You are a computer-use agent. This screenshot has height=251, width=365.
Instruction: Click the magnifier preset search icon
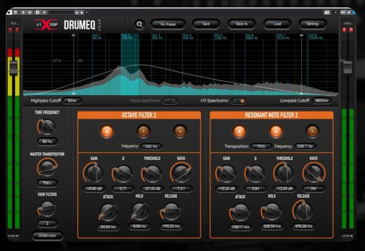(139, 24)
